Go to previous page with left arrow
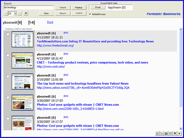The height and width of the screenshot is (138, 184). coord(6,13)
